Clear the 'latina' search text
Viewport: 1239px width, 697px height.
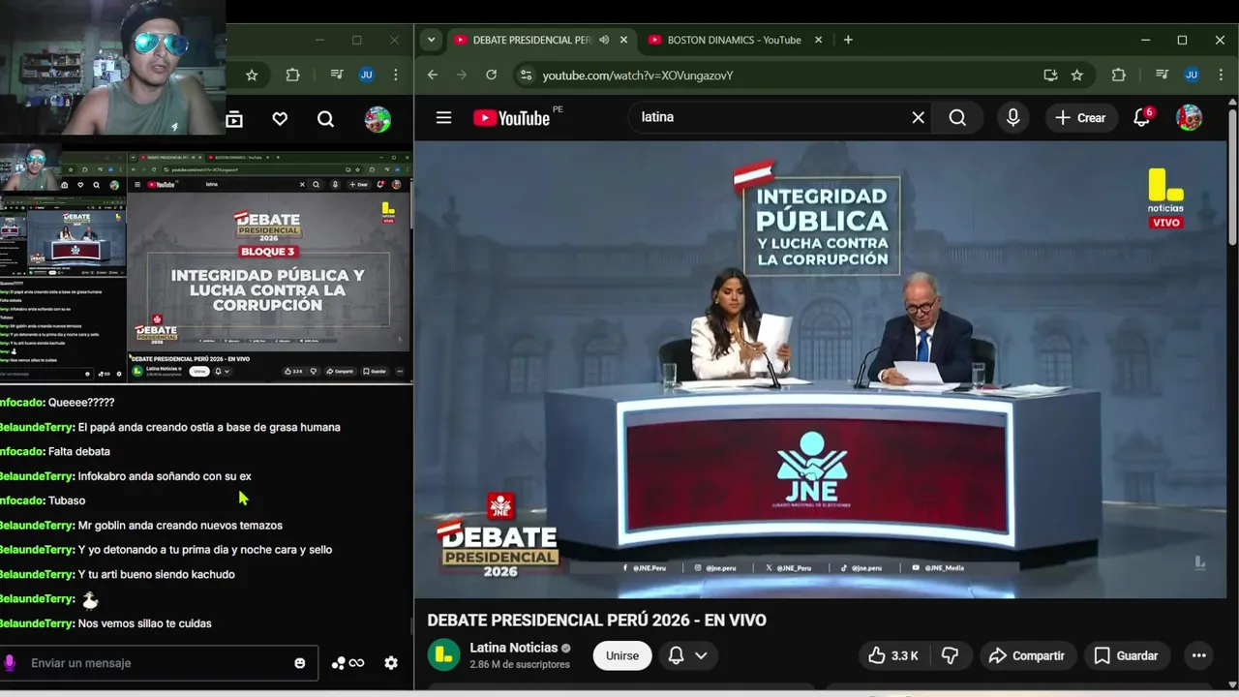[918, 117]
